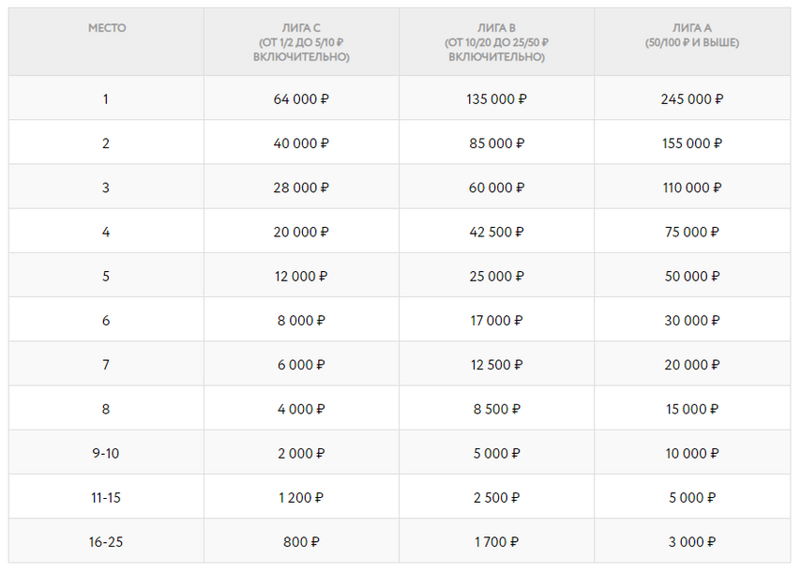Select the 1 700 ₽ cell

click(496, 541)
